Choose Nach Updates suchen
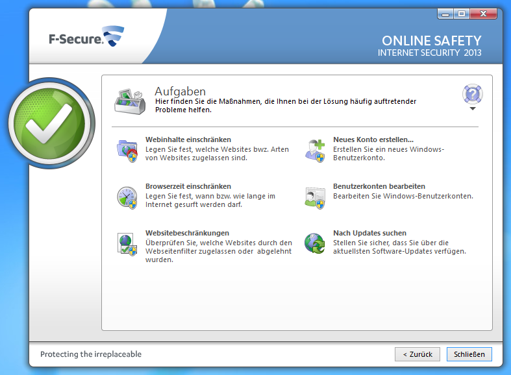Viewport: 511px width, 375px height. [x=369, y=233]
